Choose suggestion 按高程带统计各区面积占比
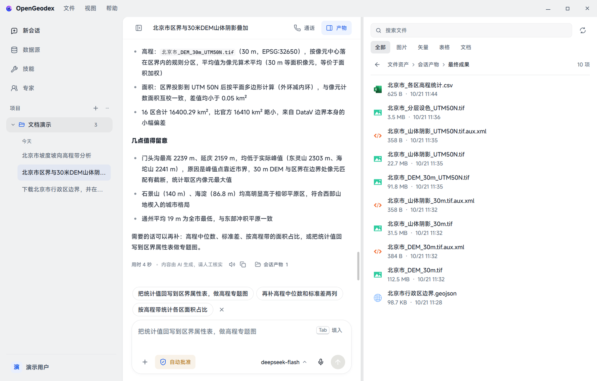The width and height of the screenshot is (597, 381). [173, 310]
